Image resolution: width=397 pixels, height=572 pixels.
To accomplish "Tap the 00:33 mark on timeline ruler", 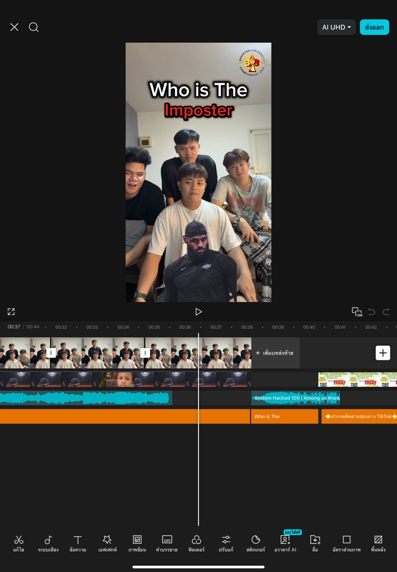I will [92, 327].
